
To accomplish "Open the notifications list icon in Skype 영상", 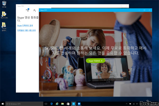I will [x=28, y=10].
